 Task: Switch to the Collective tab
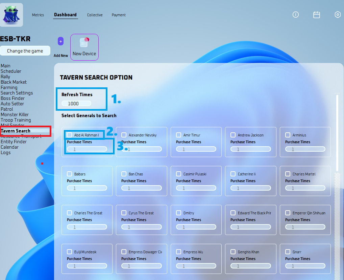(95, 15)
